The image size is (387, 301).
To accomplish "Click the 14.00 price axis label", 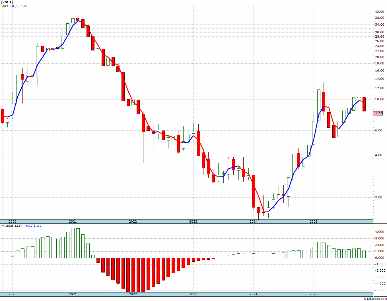I will pyautogui.click(x=379, y=79).
